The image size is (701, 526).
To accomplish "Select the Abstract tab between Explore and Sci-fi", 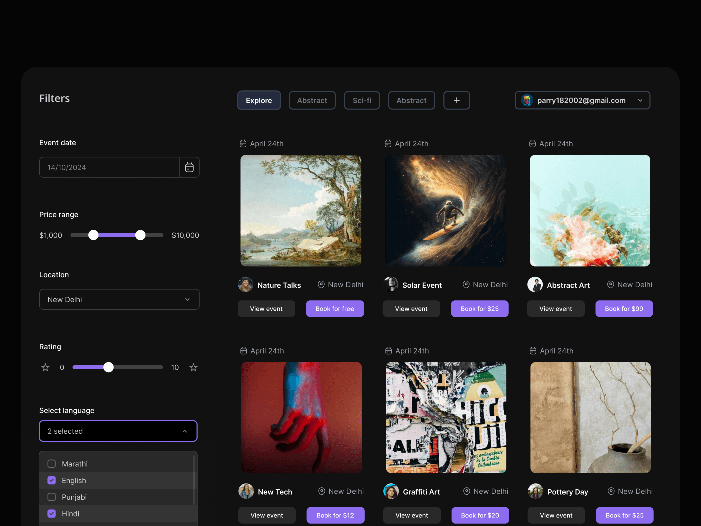I will (312, 100).
